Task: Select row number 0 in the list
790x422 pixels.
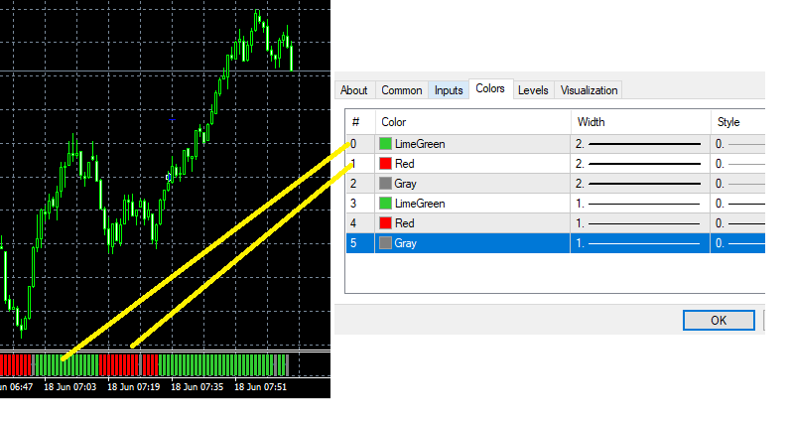Action: 353,144
